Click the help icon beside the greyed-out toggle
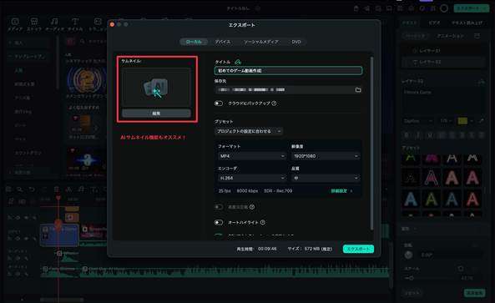 tap(252, 207)
